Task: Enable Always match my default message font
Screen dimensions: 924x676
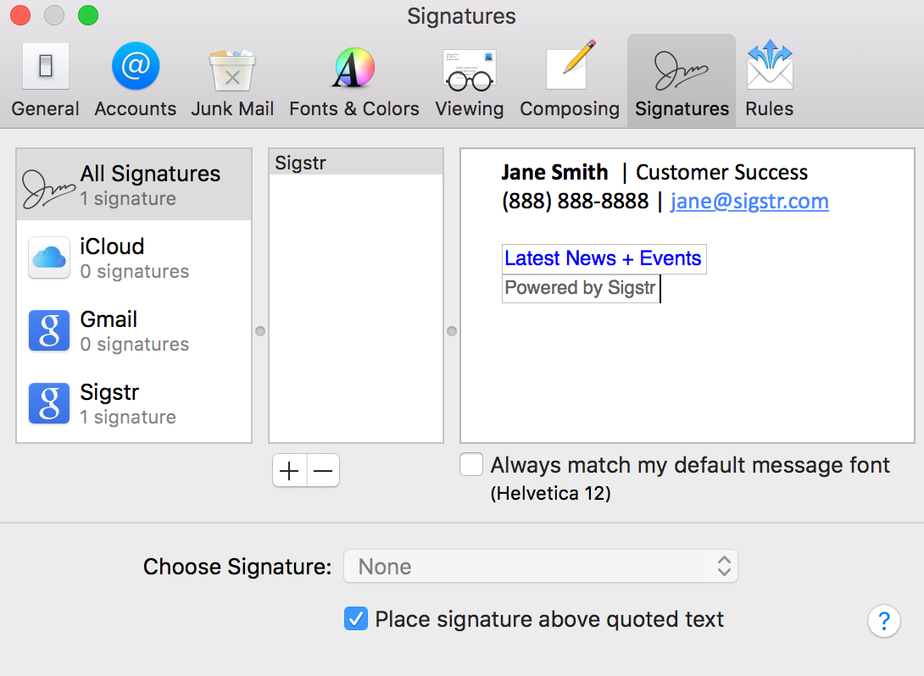Action: [471, 464]
